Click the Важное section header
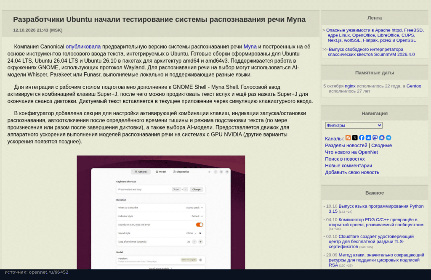Image resolution: width=431 pixels, height=280 pixels. click(374, 193)
